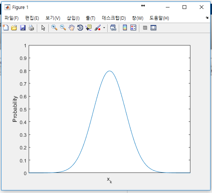Viewport: 212px width, 193px height.
Task: Open the 삽입(I) menu
Action: pyautogui.click(x=73, y=18)
